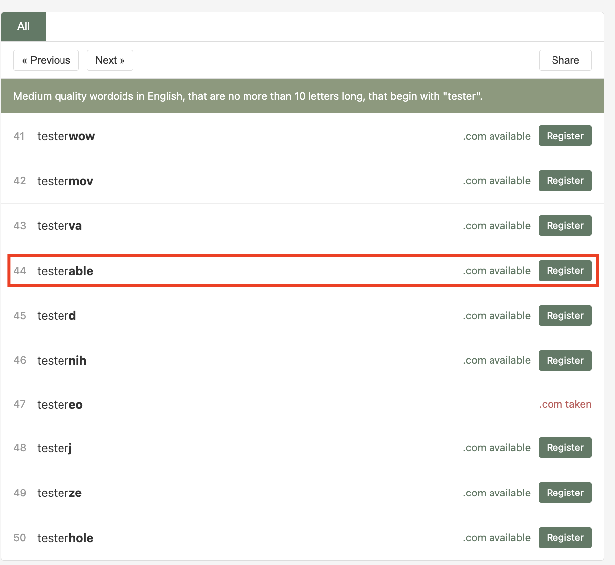The height and width of the screenshot is (565, 615).
Task: Click '.com available' next to testerd
Action: point(496,316)
